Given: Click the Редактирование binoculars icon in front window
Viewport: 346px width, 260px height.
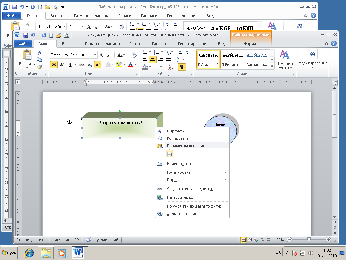Looking at the screenshot, I should click(x=312, y=54).
